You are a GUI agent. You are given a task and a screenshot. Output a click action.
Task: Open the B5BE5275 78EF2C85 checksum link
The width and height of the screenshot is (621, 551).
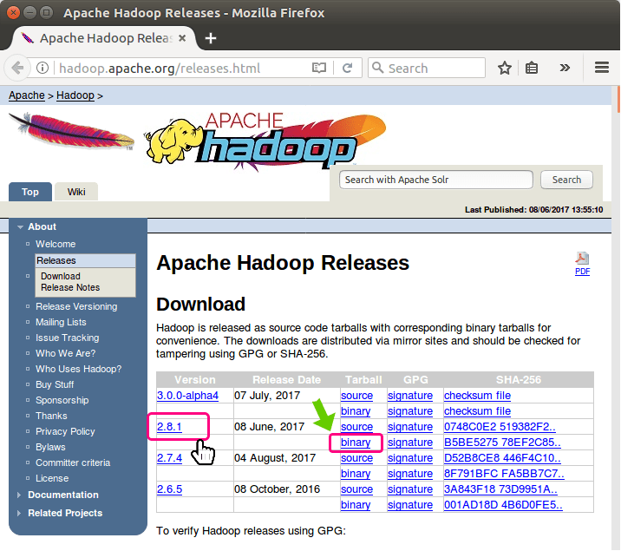pyautogui.click(x=502, y=443)
